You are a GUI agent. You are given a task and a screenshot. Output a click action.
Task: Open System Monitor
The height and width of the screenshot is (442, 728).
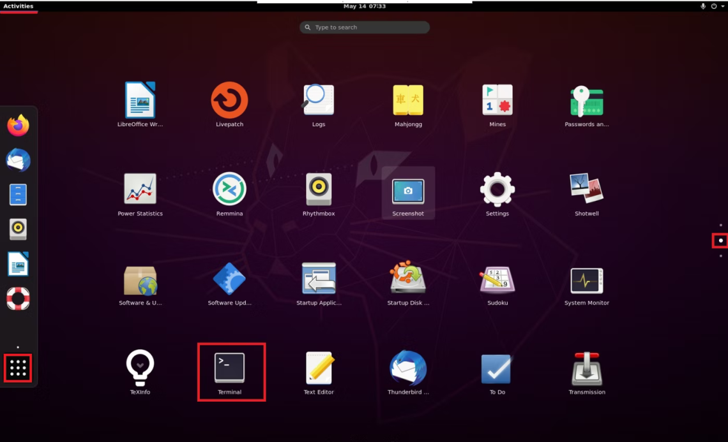[586, 283]
